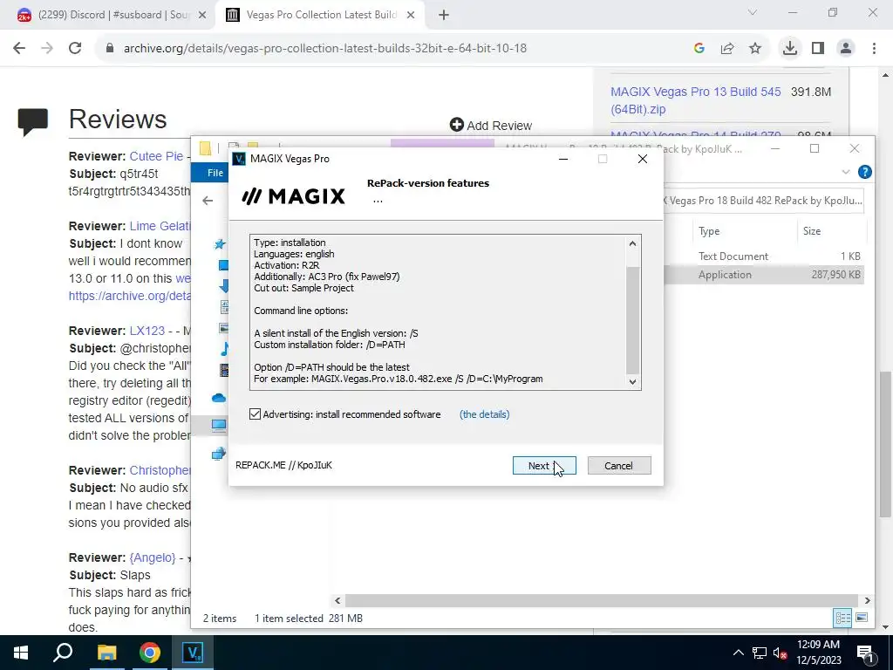The width and height of the screenshot is (893, 670).
Task: Open network tray icon
Action: (760, 653)
